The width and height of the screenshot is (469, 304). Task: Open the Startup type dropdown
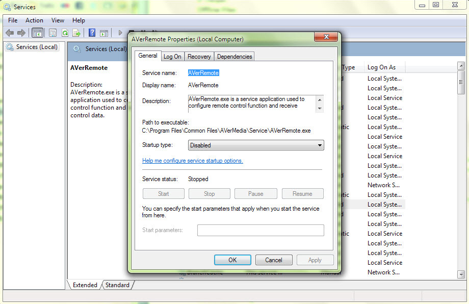256,145
